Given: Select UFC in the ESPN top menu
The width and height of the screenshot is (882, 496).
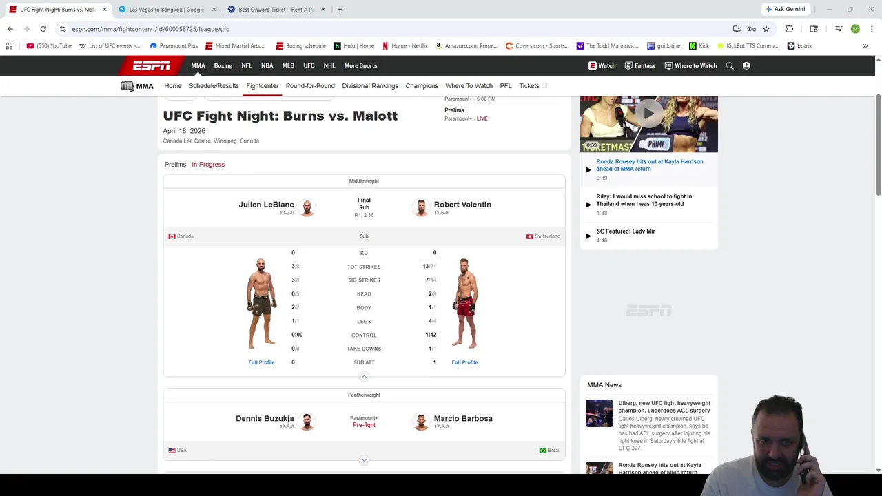Looking at the screenshot, I should tap(309, 65).
